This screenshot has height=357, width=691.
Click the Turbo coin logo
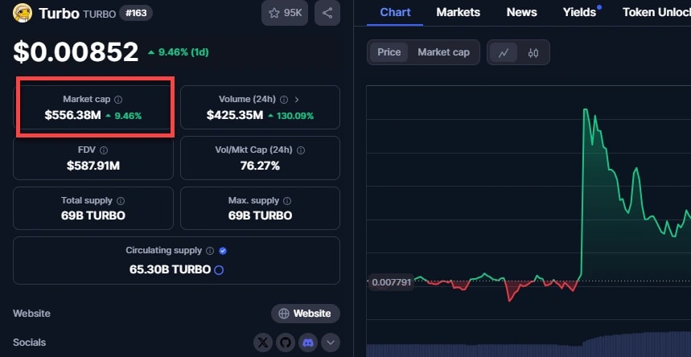coord(23,13)
